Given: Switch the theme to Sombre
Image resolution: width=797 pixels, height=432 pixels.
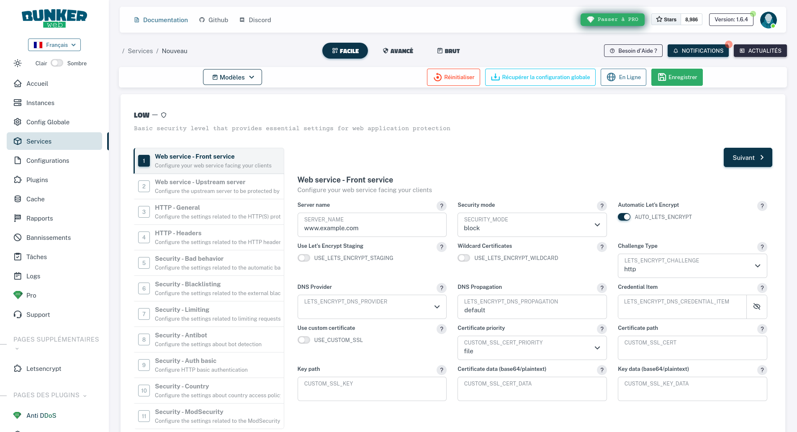Looking at the screenshot, I should pyautogui.click(x=57, y=63).
